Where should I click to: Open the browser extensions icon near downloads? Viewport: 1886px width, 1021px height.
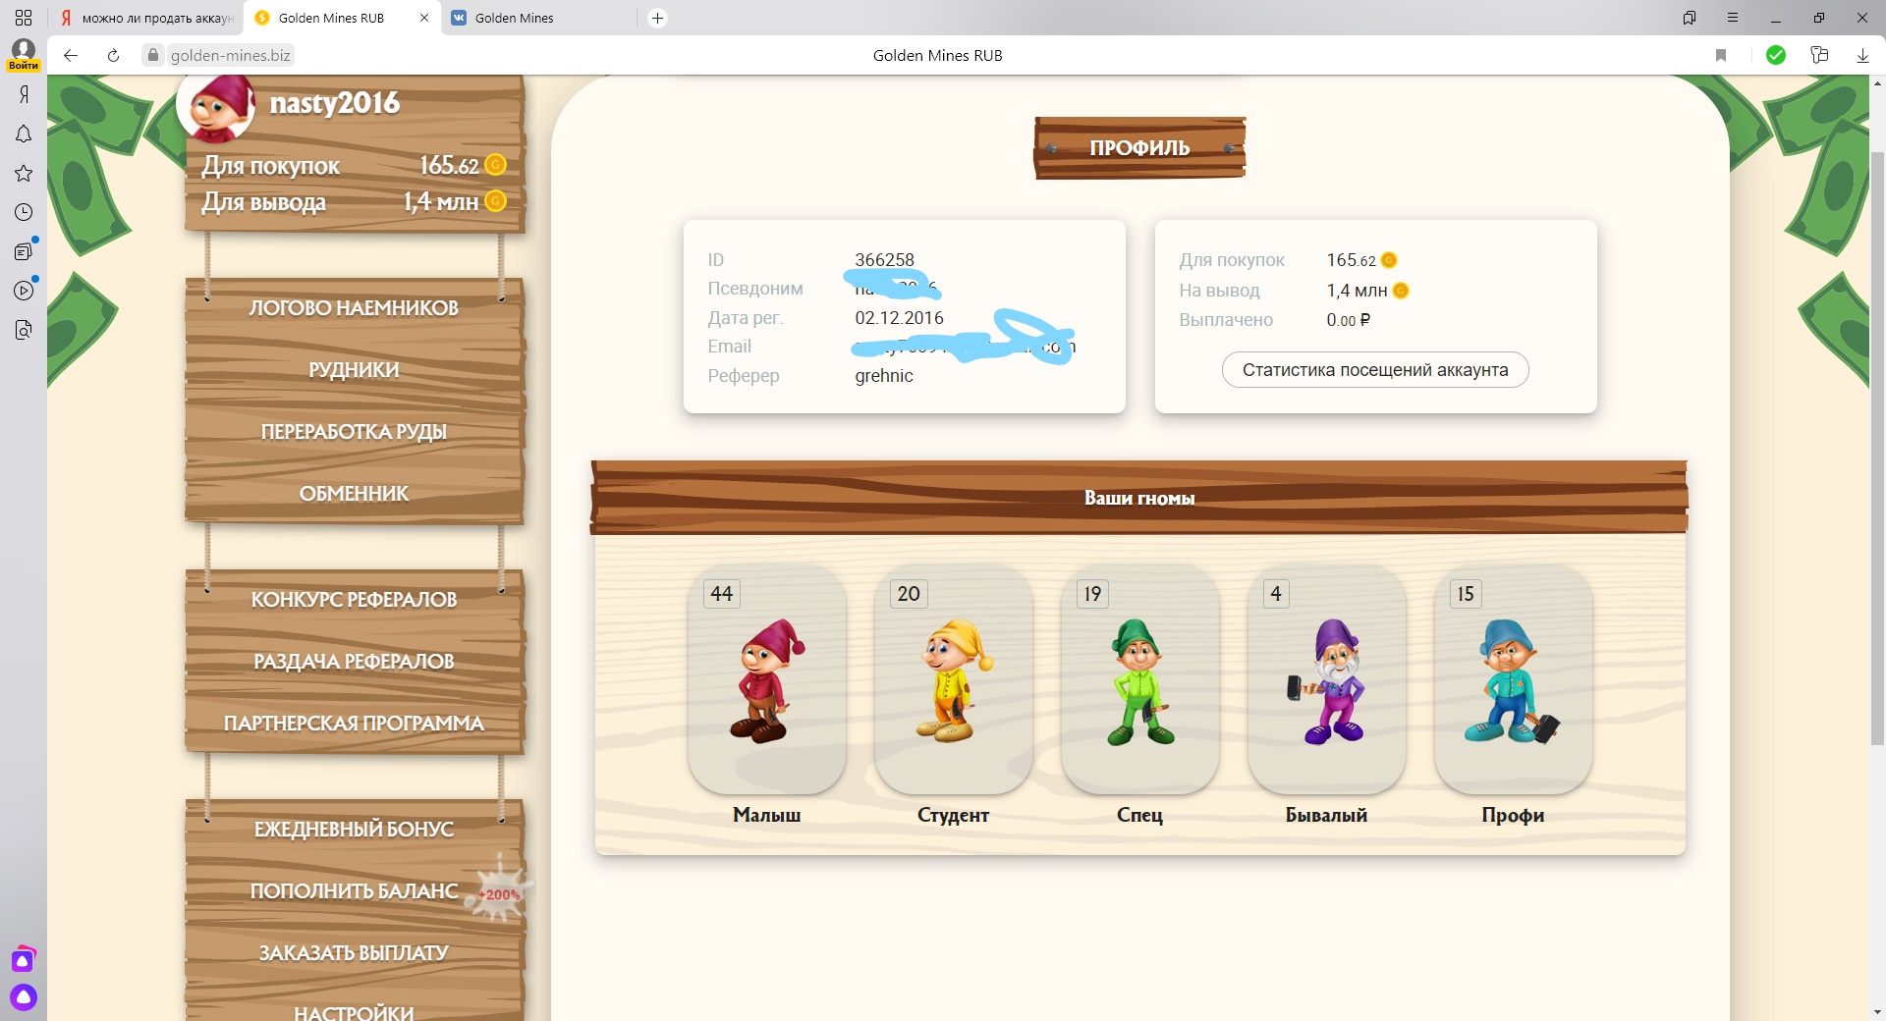click(1819, 55)
